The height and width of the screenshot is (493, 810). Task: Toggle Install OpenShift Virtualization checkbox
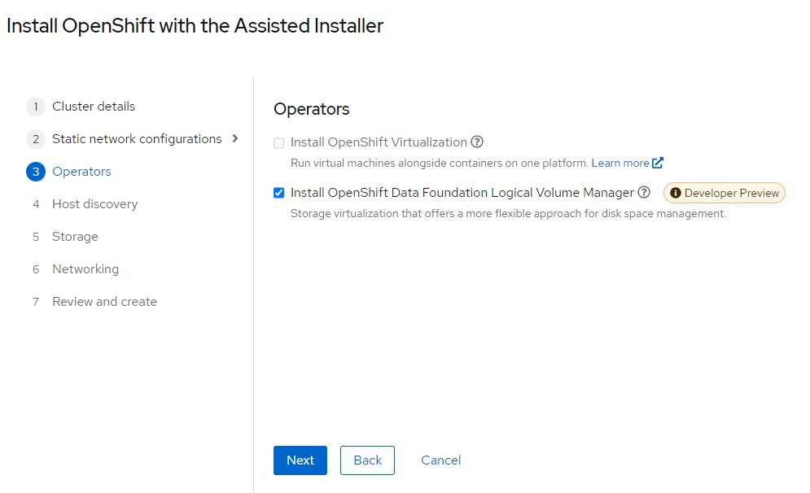coord(279,143)
